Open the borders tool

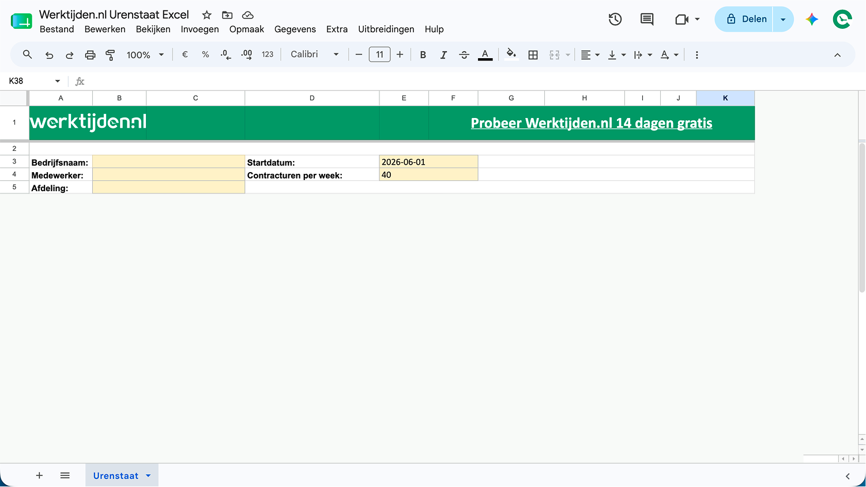coord(533,55)
